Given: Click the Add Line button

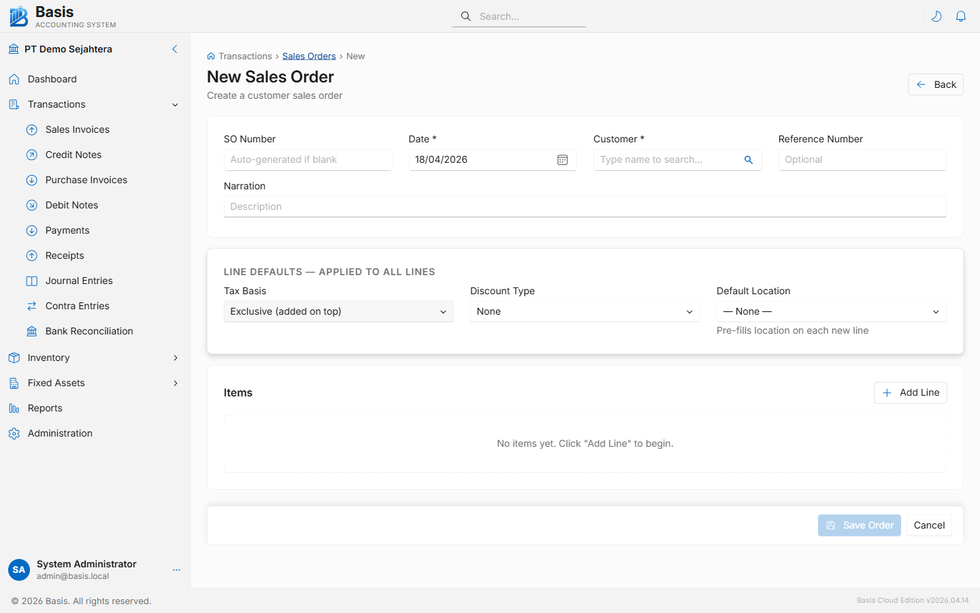Looking at the screenshot, I should tap(910, 392).
